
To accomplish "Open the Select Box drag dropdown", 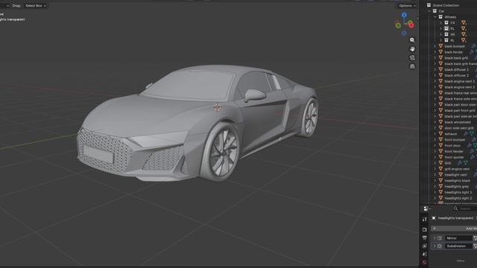I will coord(35,5).
